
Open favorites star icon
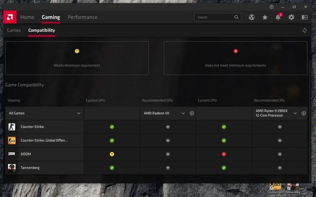(x=265, y=17)
